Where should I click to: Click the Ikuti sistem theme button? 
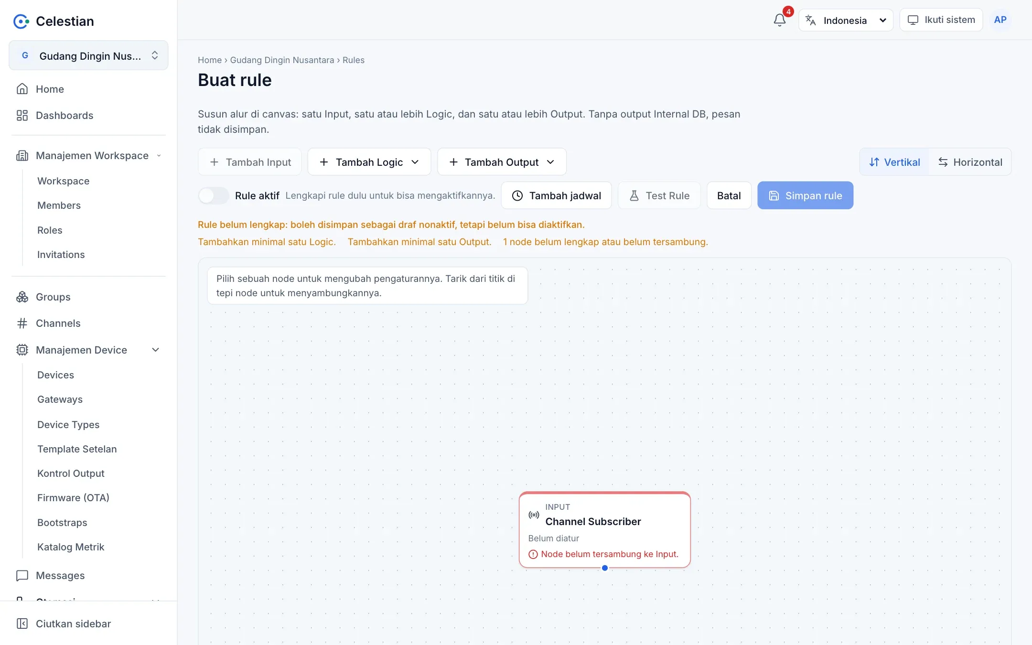(x=941, y=20)
